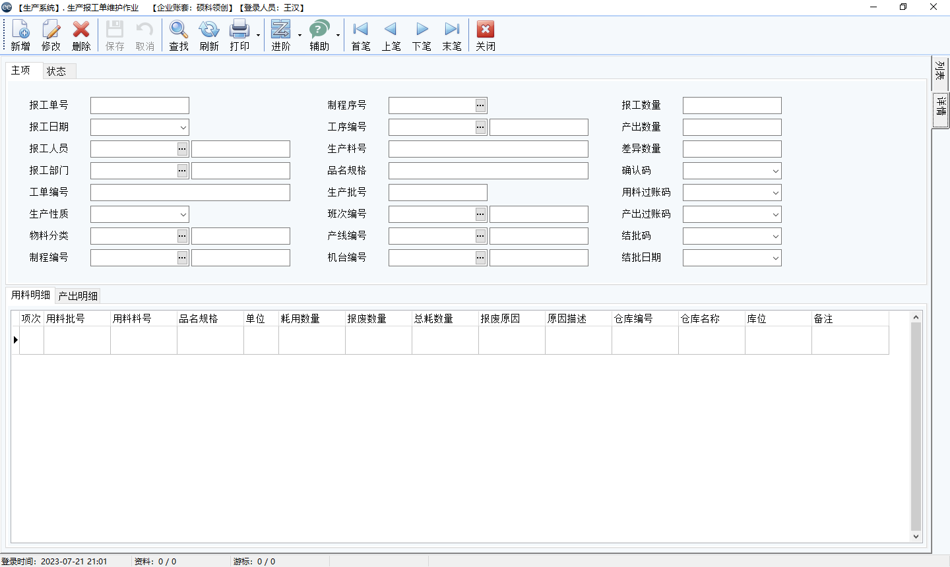This screenshot has height=567, width=950.
Task: Click the 制程序号 lookup ellipsis button
Action: 481,105
